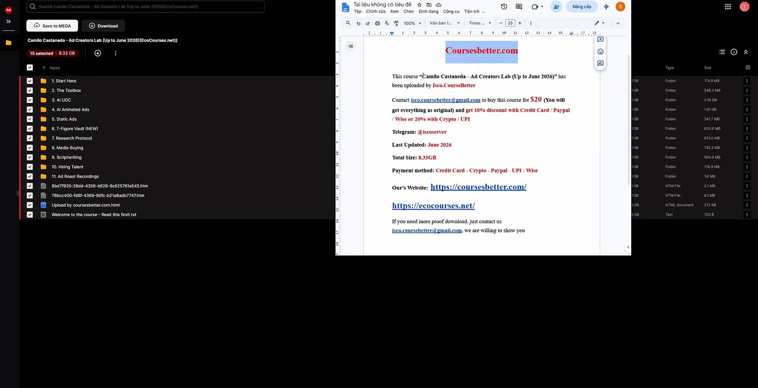
Task: Open the Công cụ menu in Docs
Action: tap(451, 11)
